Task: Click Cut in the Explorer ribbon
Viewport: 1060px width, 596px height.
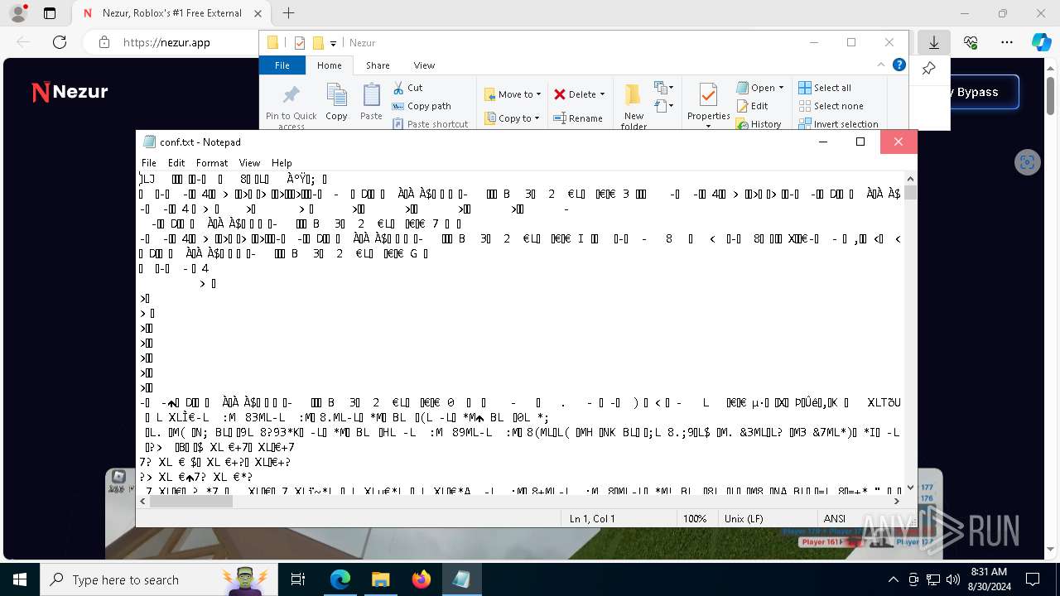Action: tap(407, 88)
